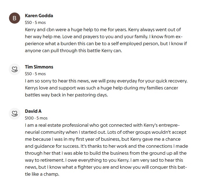Click the heart-hand icon beside Tim Simmons

coord(14,70)
